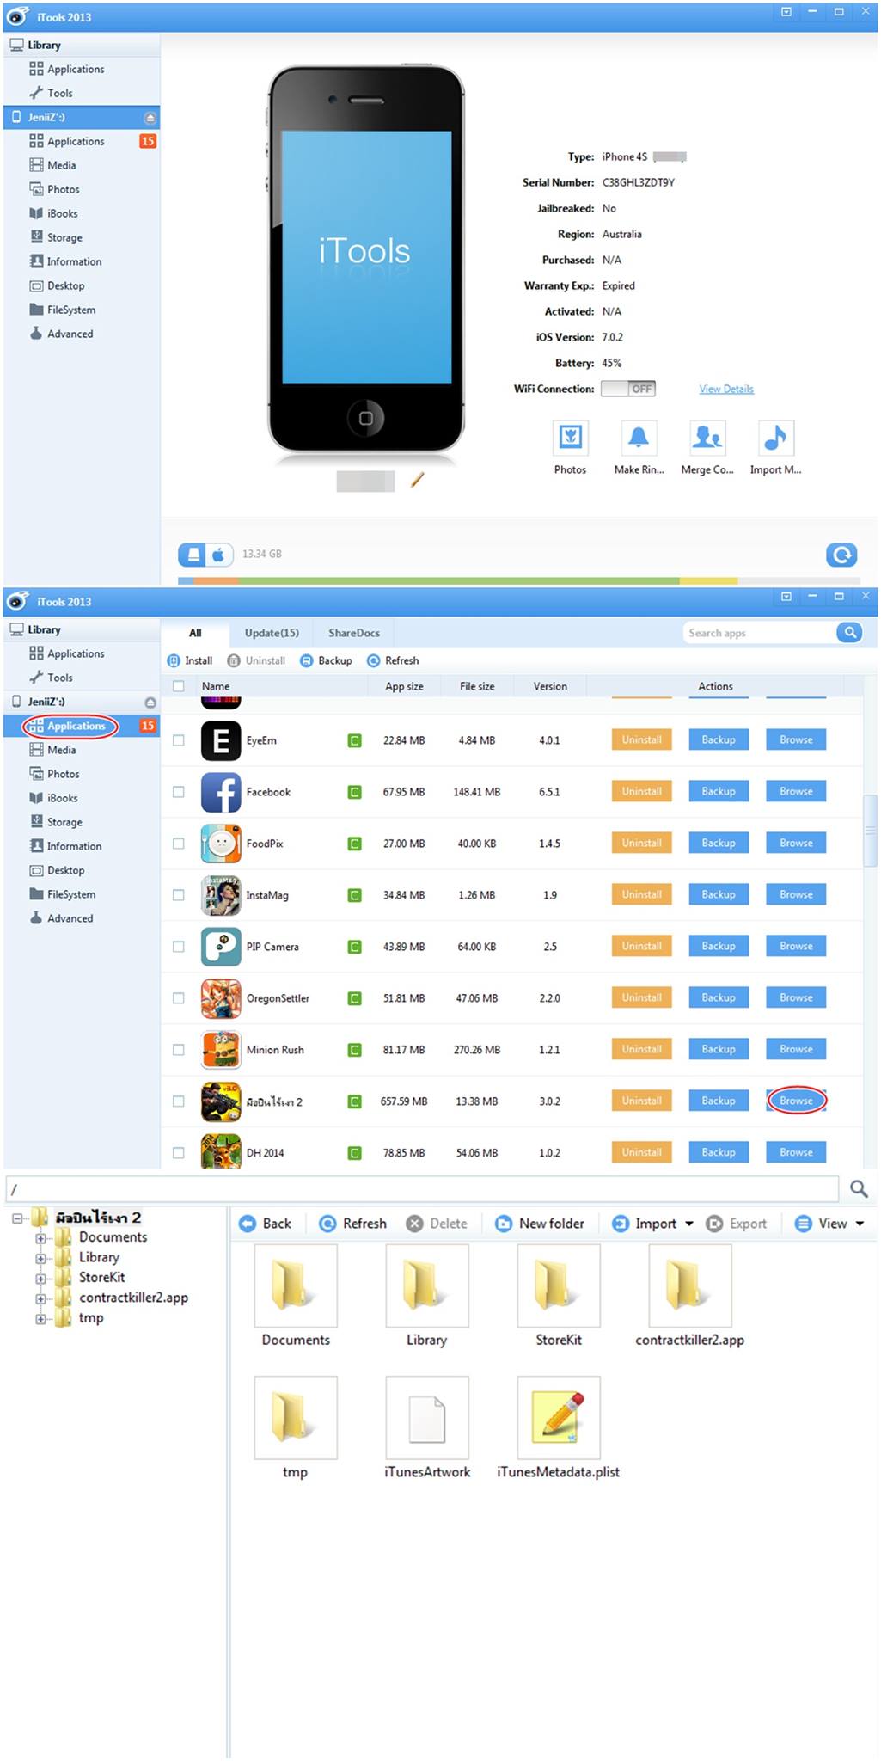Click the toolbar Uninstall above the Name column
This screenshot has width=881, height=1761.
256,660
